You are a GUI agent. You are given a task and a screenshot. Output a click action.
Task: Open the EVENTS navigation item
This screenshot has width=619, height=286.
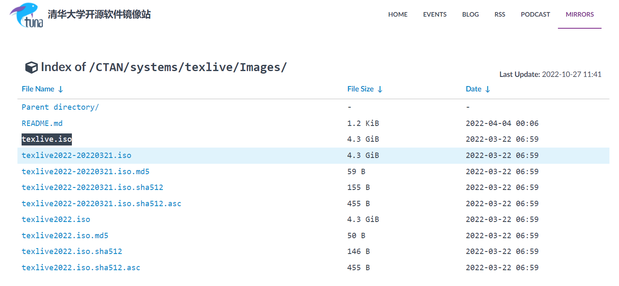point(435,14)
